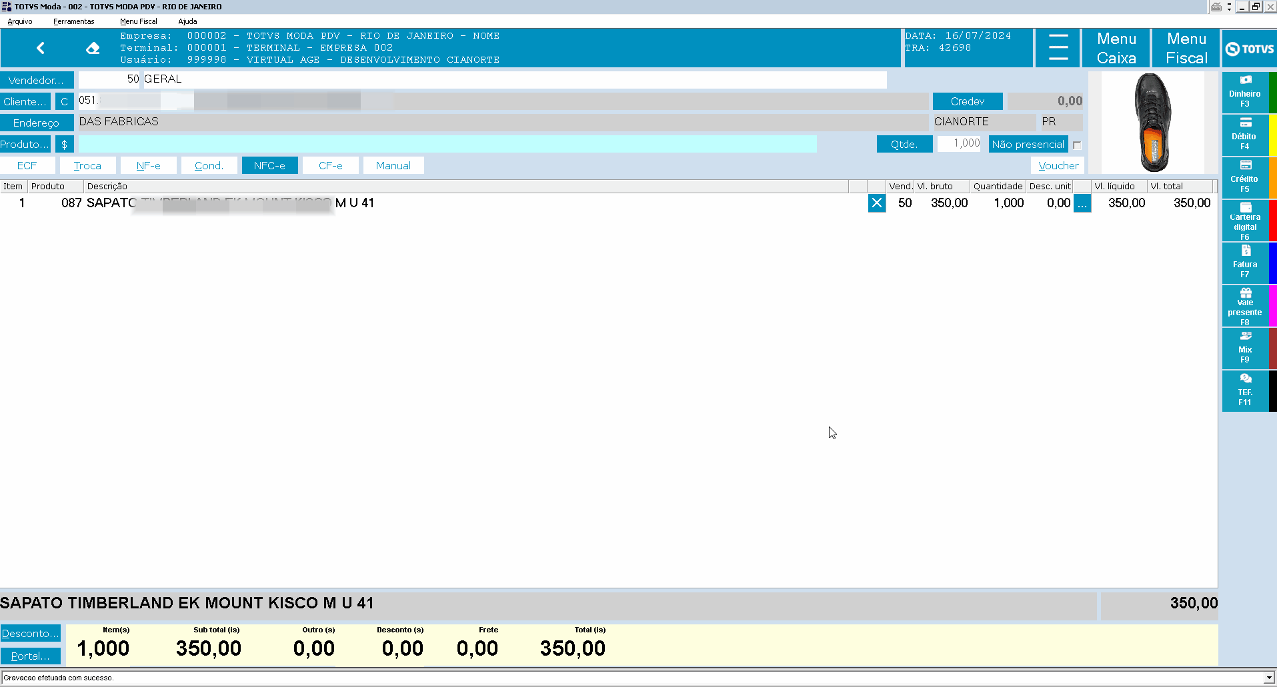Click the eraser clear icon
Viewport: 1277px width, 687px height.
pos(93,48)
